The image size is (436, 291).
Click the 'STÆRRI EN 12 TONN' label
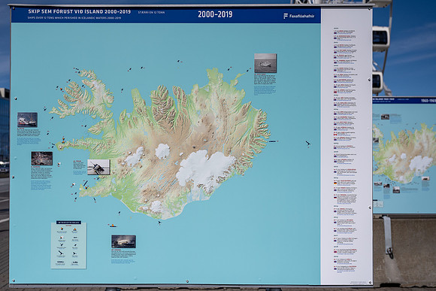[151, 13]
